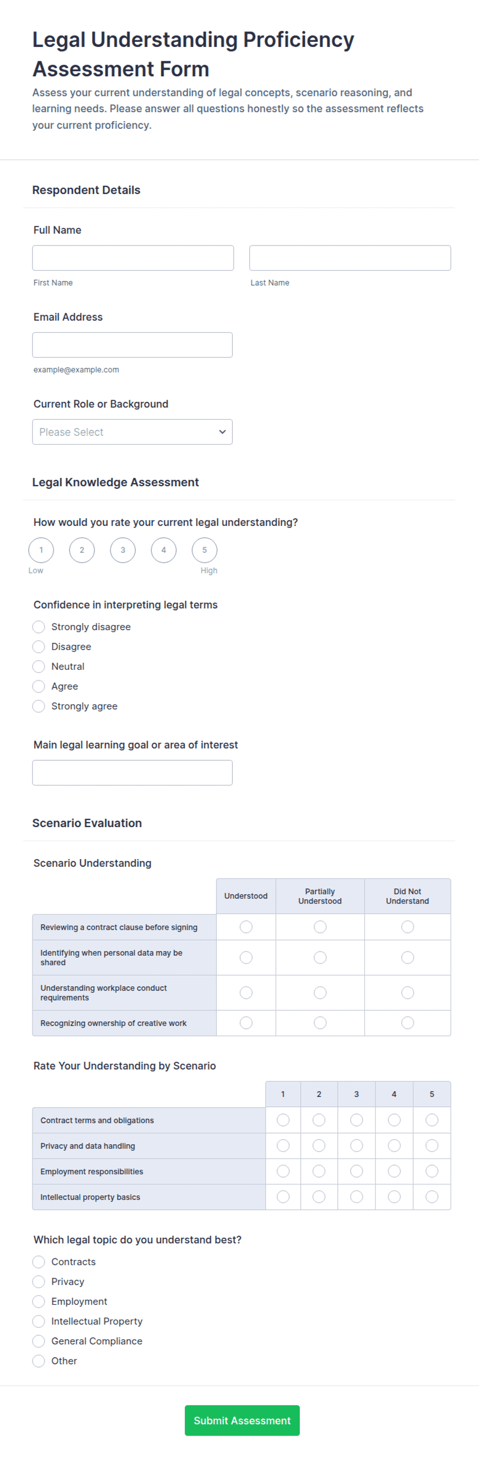The width and height of the screenshot is (479, 1461).
Task: Open the Current Role or Background dropdown
Action: coord(132,432)
